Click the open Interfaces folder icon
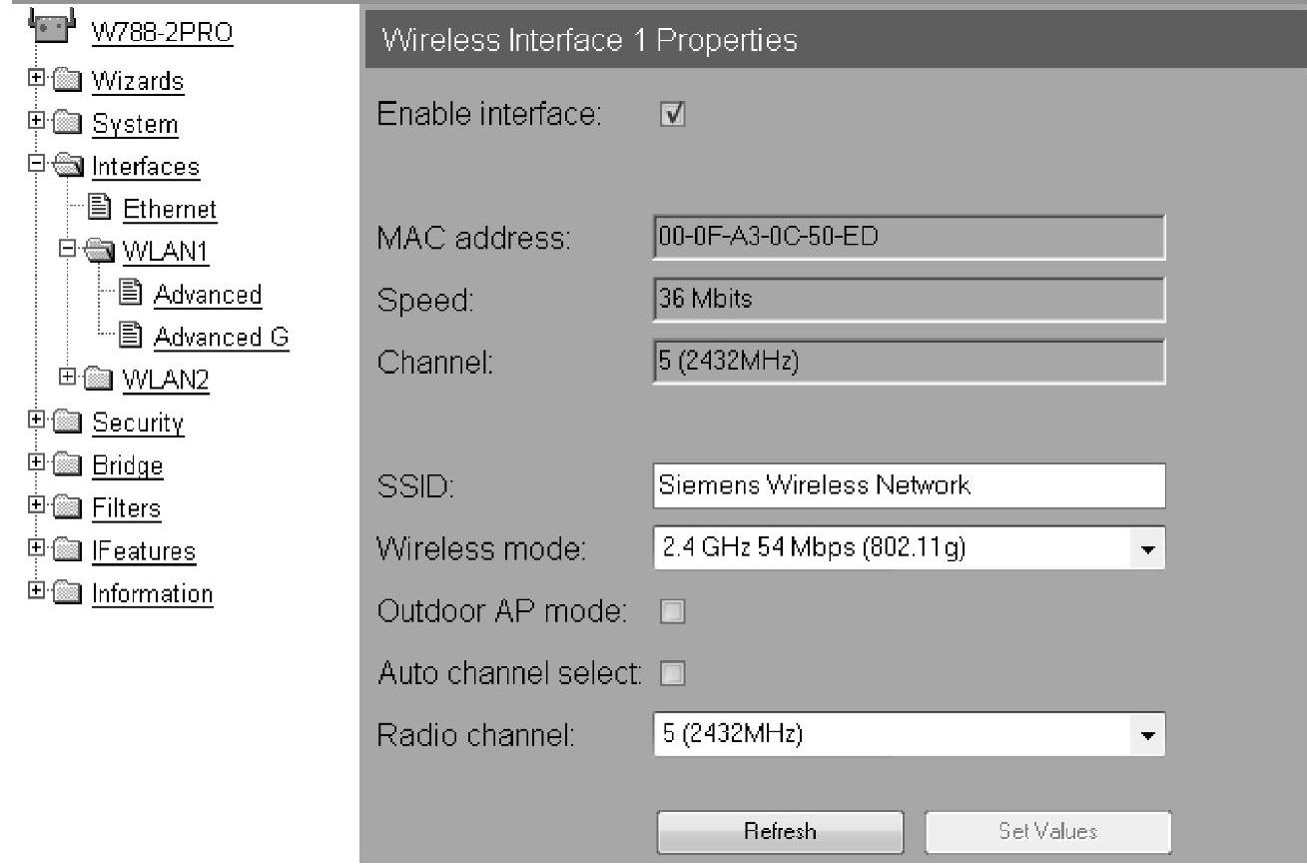This screenshot has width=1307, height=865. point(67,166)
